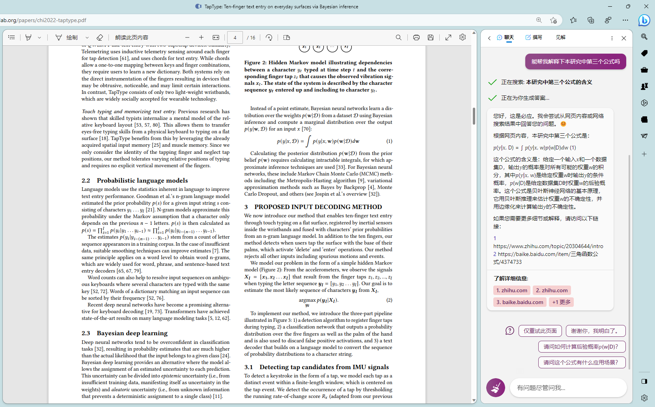This screenshot has height=407, width=655.
Task: Click the '有问题尽管问我...' chat input box
Action: pos(568,388)
